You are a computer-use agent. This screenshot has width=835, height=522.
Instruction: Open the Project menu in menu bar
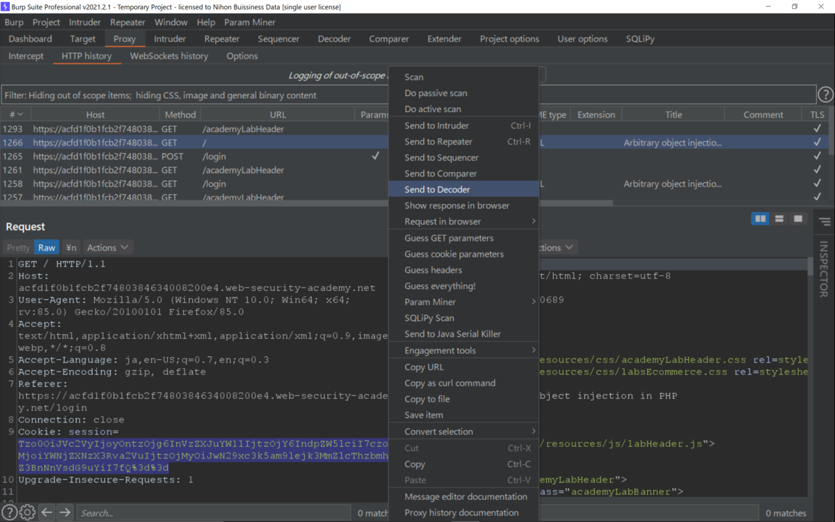point(47,22)
